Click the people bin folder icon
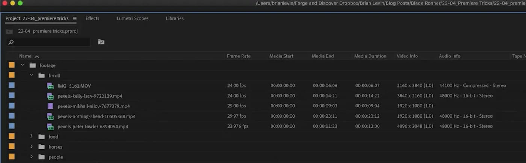The width and height of the screenshot is (526, 163). click(x=42, y=157)
